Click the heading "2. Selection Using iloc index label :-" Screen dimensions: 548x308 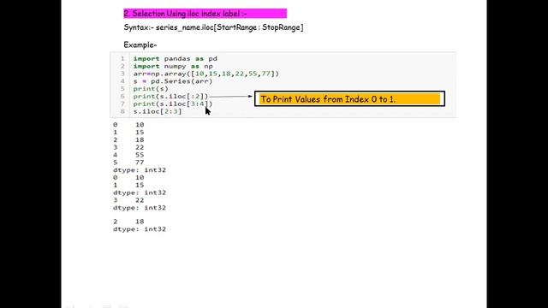pyautogui.click(x=185, y=14)
